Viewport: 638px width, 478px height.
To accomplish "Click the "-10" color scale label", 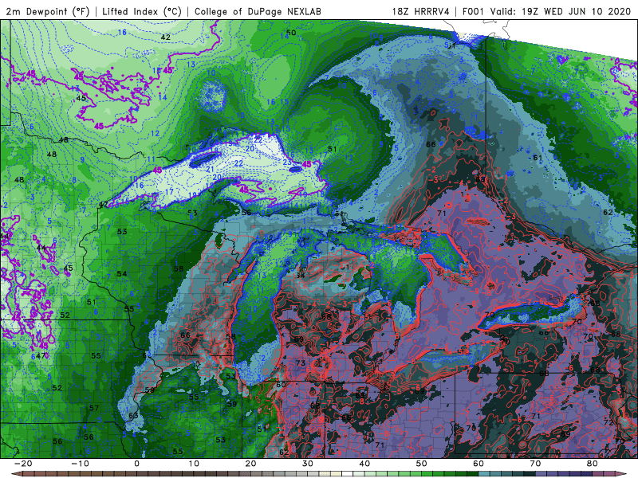I will coord(81,464).
